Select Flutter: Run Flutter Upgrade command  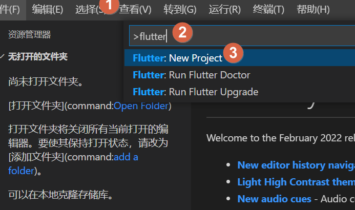pyautogui.click(x=240, y=92)
